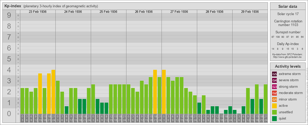Click the G4 severe storm badge

tap(274, 80)
